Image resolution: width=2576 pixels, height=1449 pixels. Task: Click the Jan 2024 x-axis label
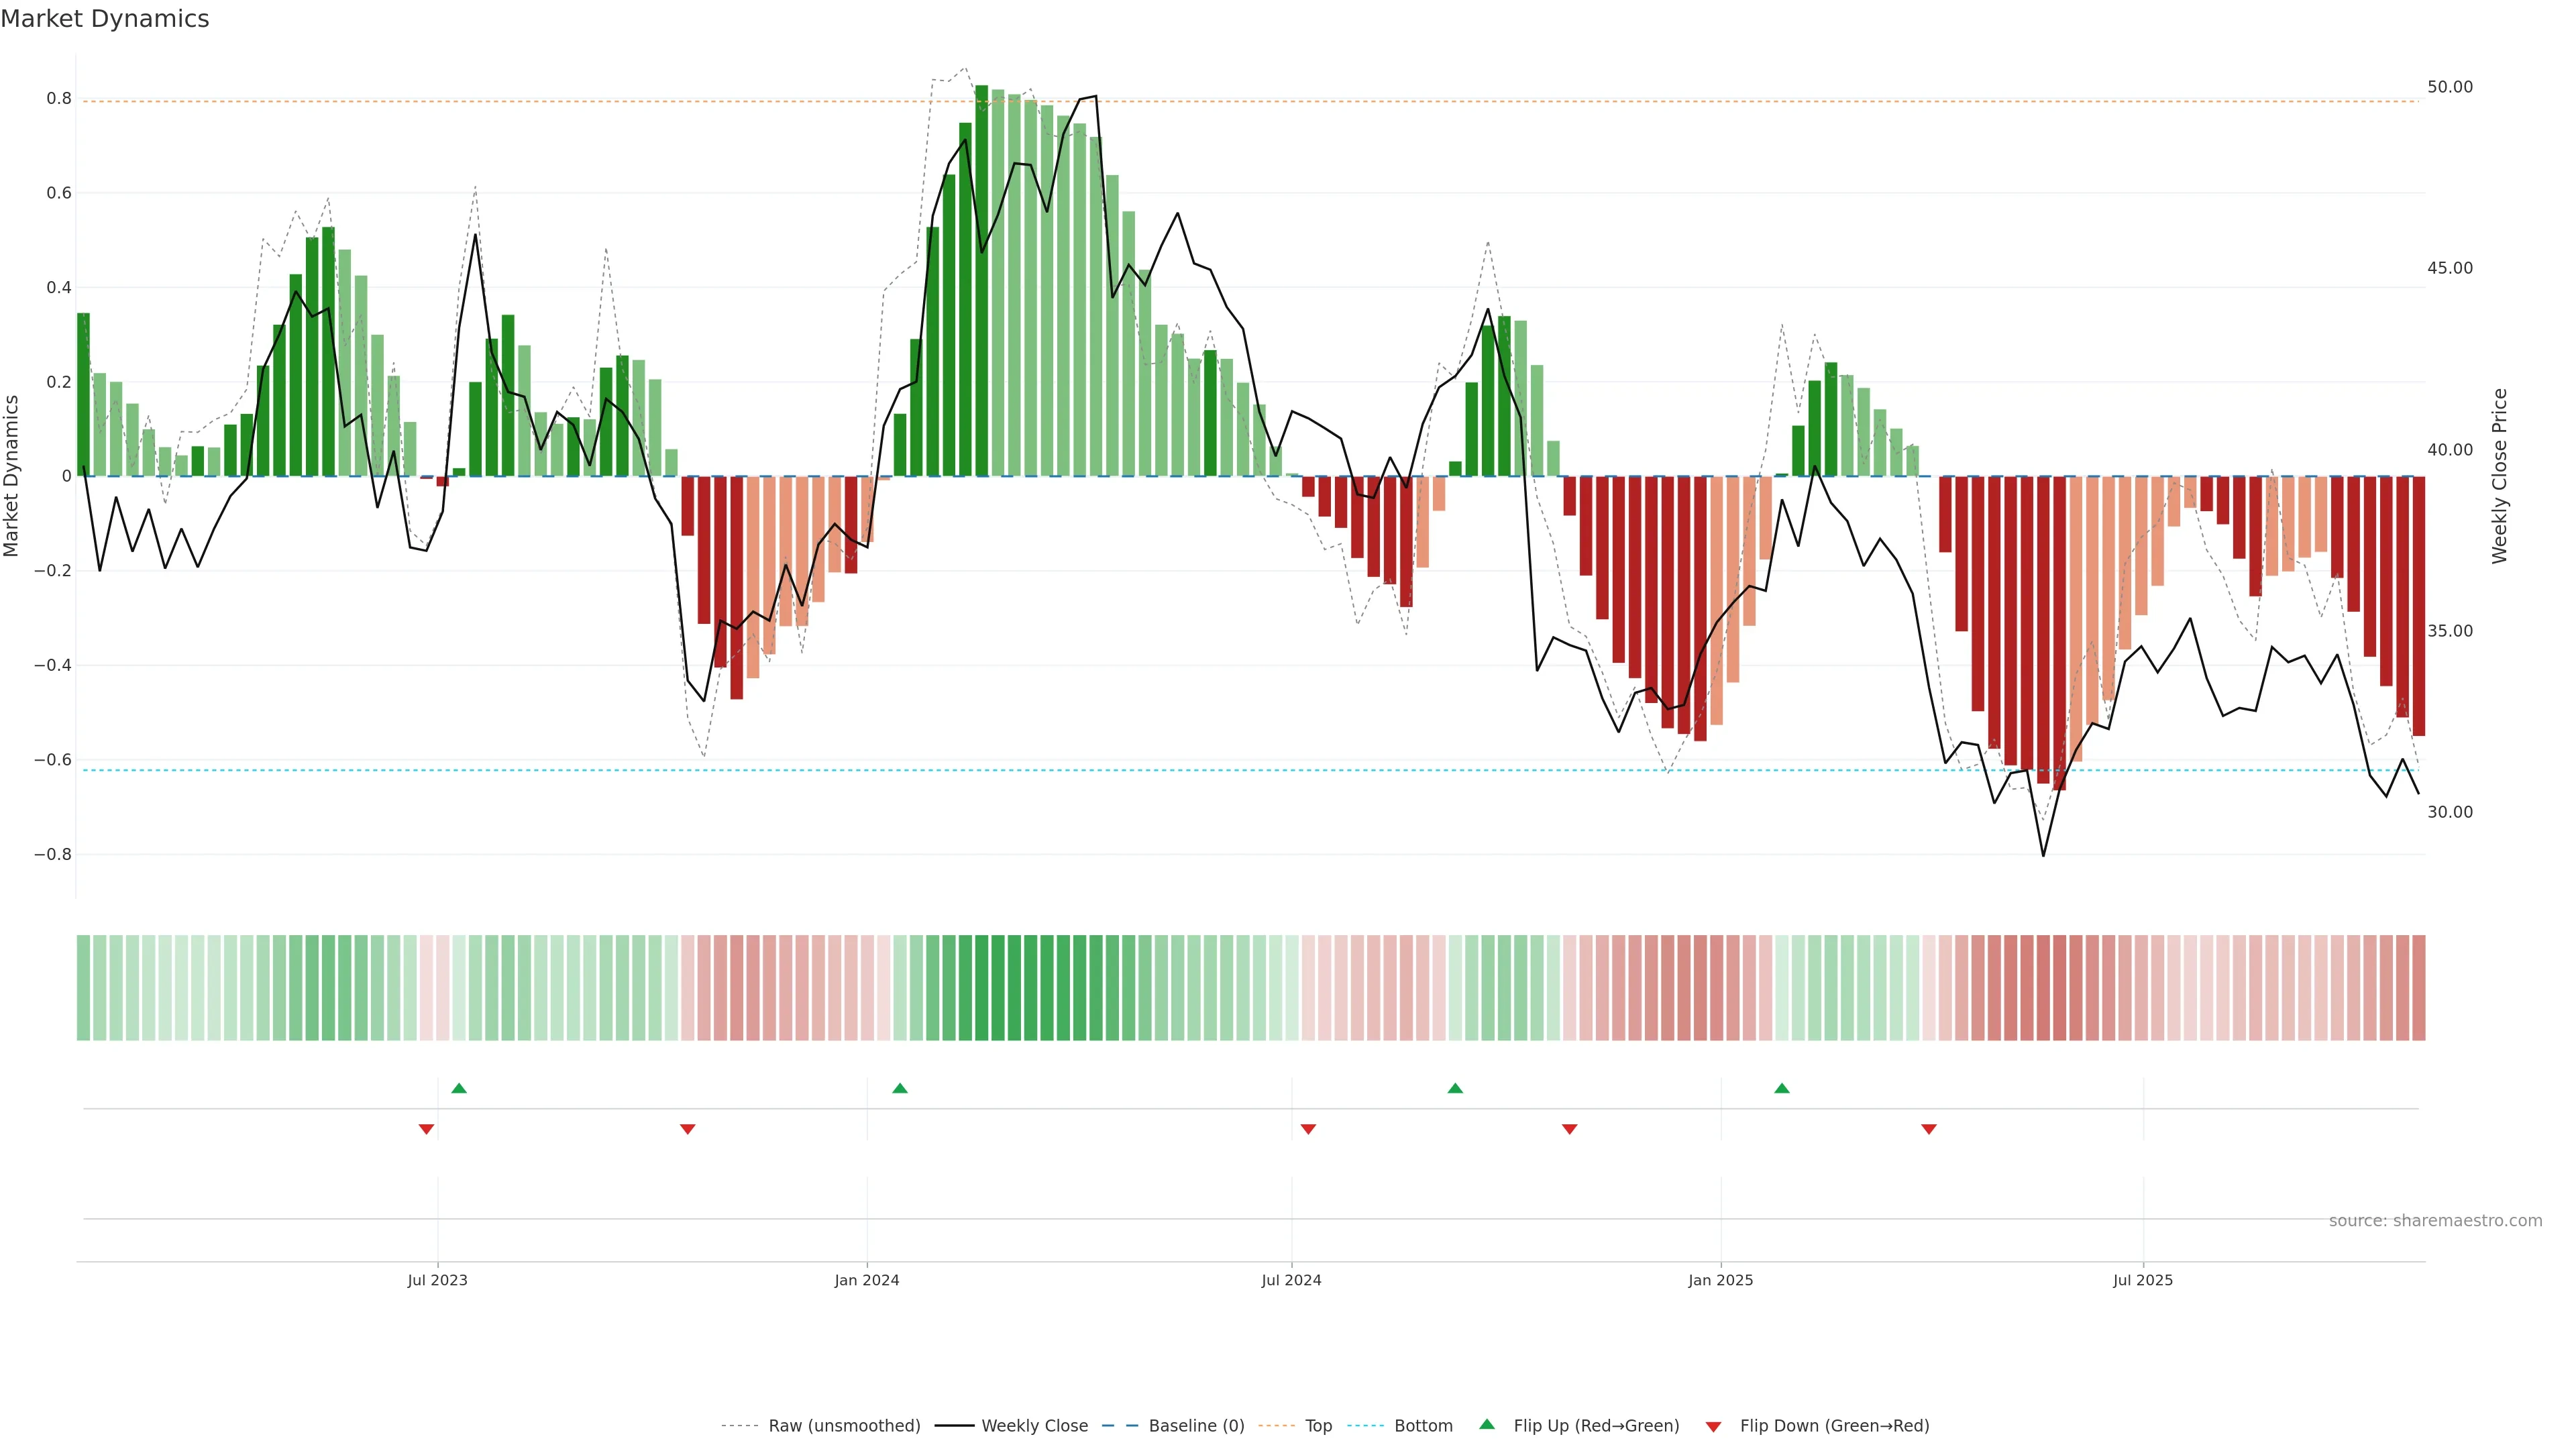[x=867, y=1280]
